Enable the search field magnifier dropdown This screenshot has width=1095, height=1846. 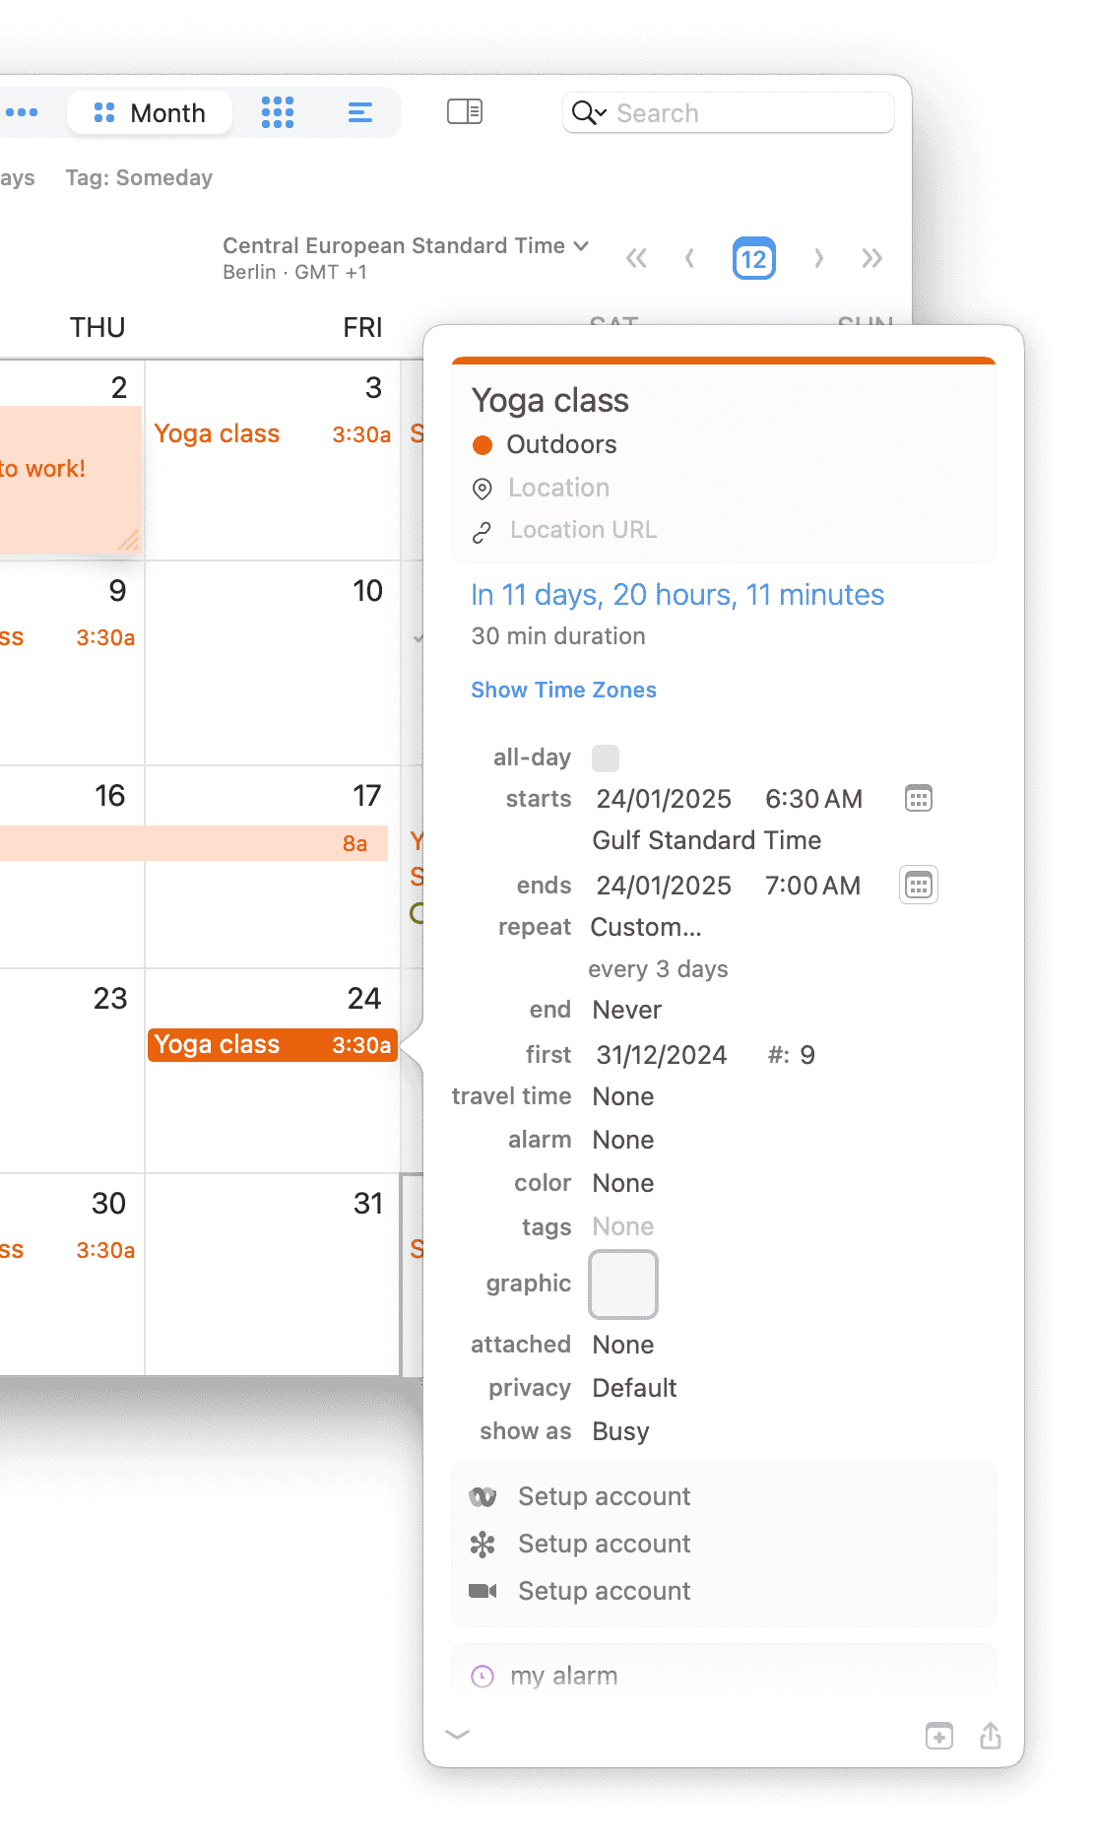click(587, 112)
